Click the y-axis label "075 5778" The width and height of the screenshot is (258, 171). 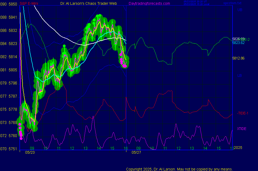click(x=9, y=109)
